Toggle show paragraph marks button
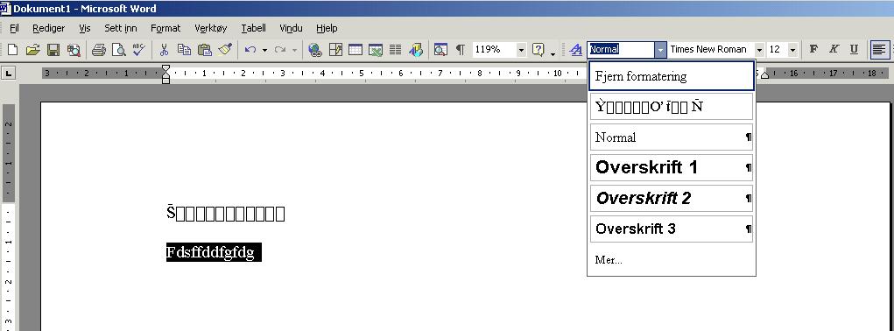Image resolution: width=894 pixels, height=331 pixels. [460, 50]
